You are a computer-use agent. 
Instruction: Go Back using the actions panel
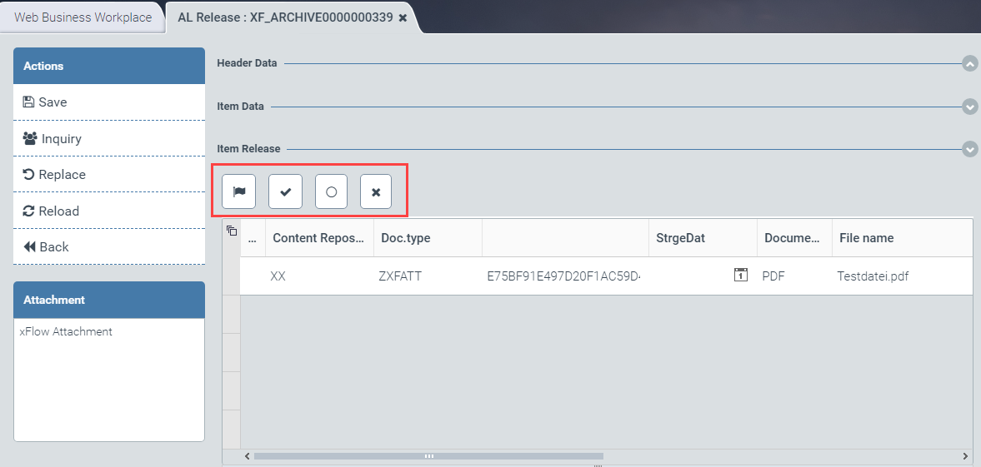[109, 247]
